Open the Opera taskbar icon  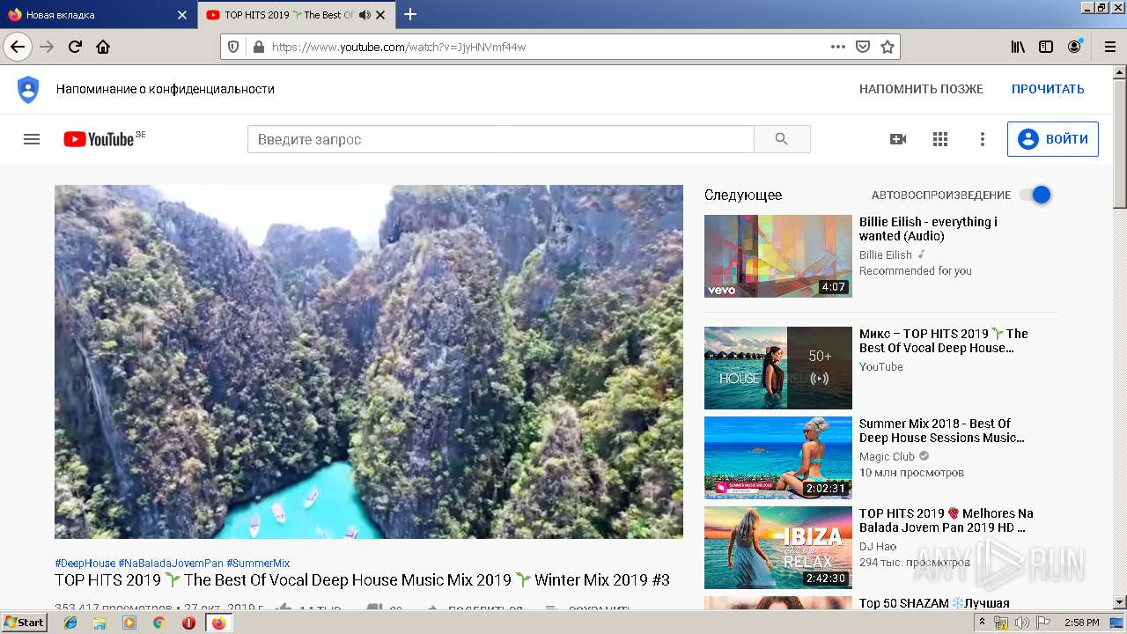(188, 623)
